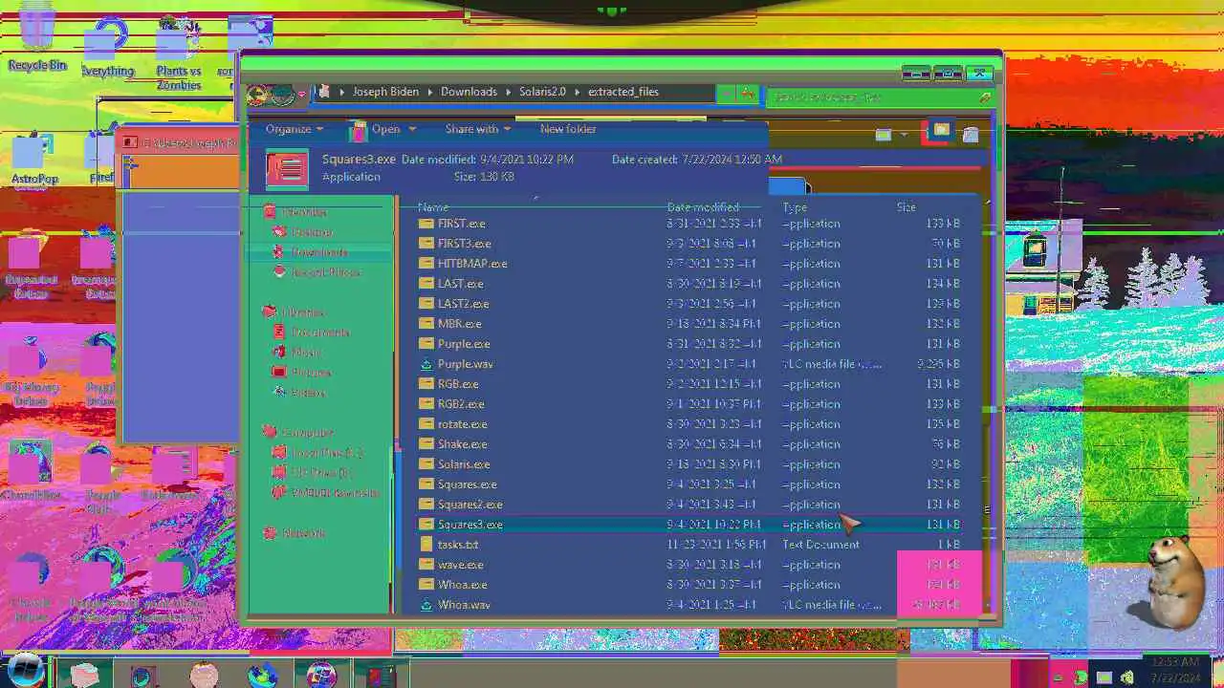Image resolution: width=1224 pixels, height=688 pixels.
Task: Click New folder in the toolbar
Action: pos(568,129)
